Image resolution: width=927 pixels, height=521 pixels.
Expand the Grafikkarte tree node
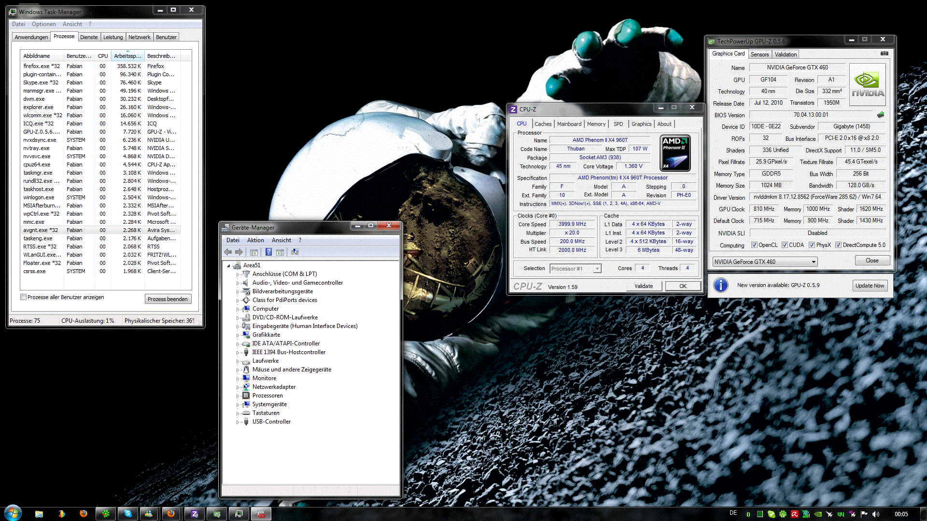pyautogui.click(x=238, y=335)
